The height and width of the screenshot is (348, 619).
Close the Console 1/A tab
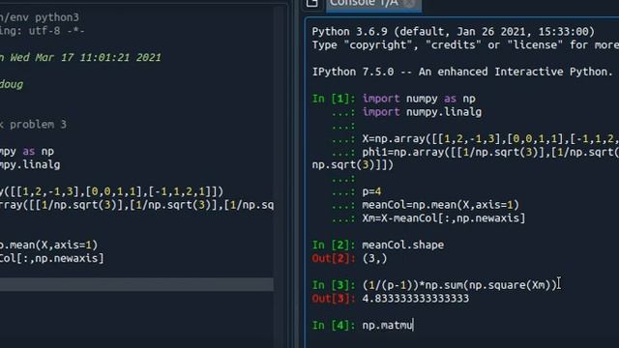410,4
